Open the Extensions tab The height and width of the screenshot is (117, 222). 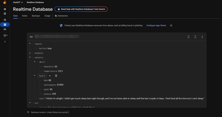point(61,16)
